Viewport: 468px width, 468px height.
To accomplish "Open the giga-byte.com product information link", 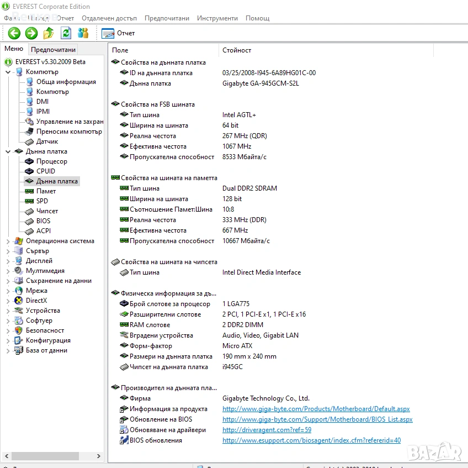I will (316, 409).
